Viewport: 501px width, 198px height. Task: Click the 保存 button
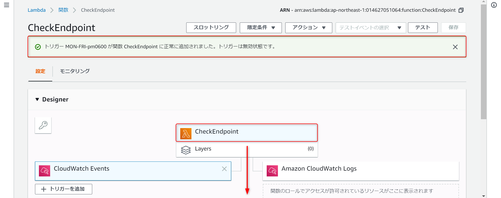coord(453,28)
